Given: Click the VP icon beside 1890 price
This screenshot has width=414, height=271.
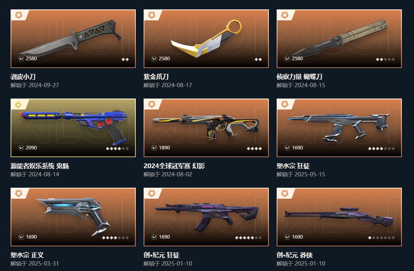Looking at the screenshot, I should click(x=154, y=148).
